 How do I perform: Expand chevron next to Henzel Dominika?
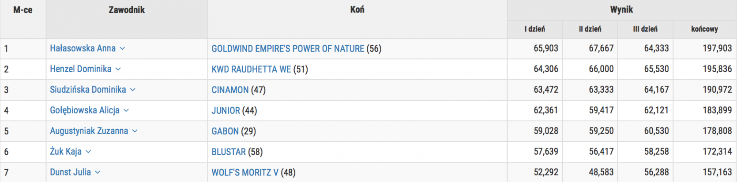click(x=118, y=69)
